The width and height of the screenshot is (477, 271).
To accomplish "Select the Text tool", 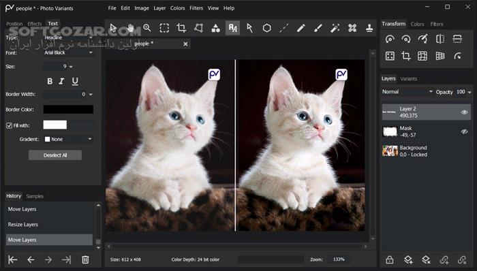I will point(233,28).
